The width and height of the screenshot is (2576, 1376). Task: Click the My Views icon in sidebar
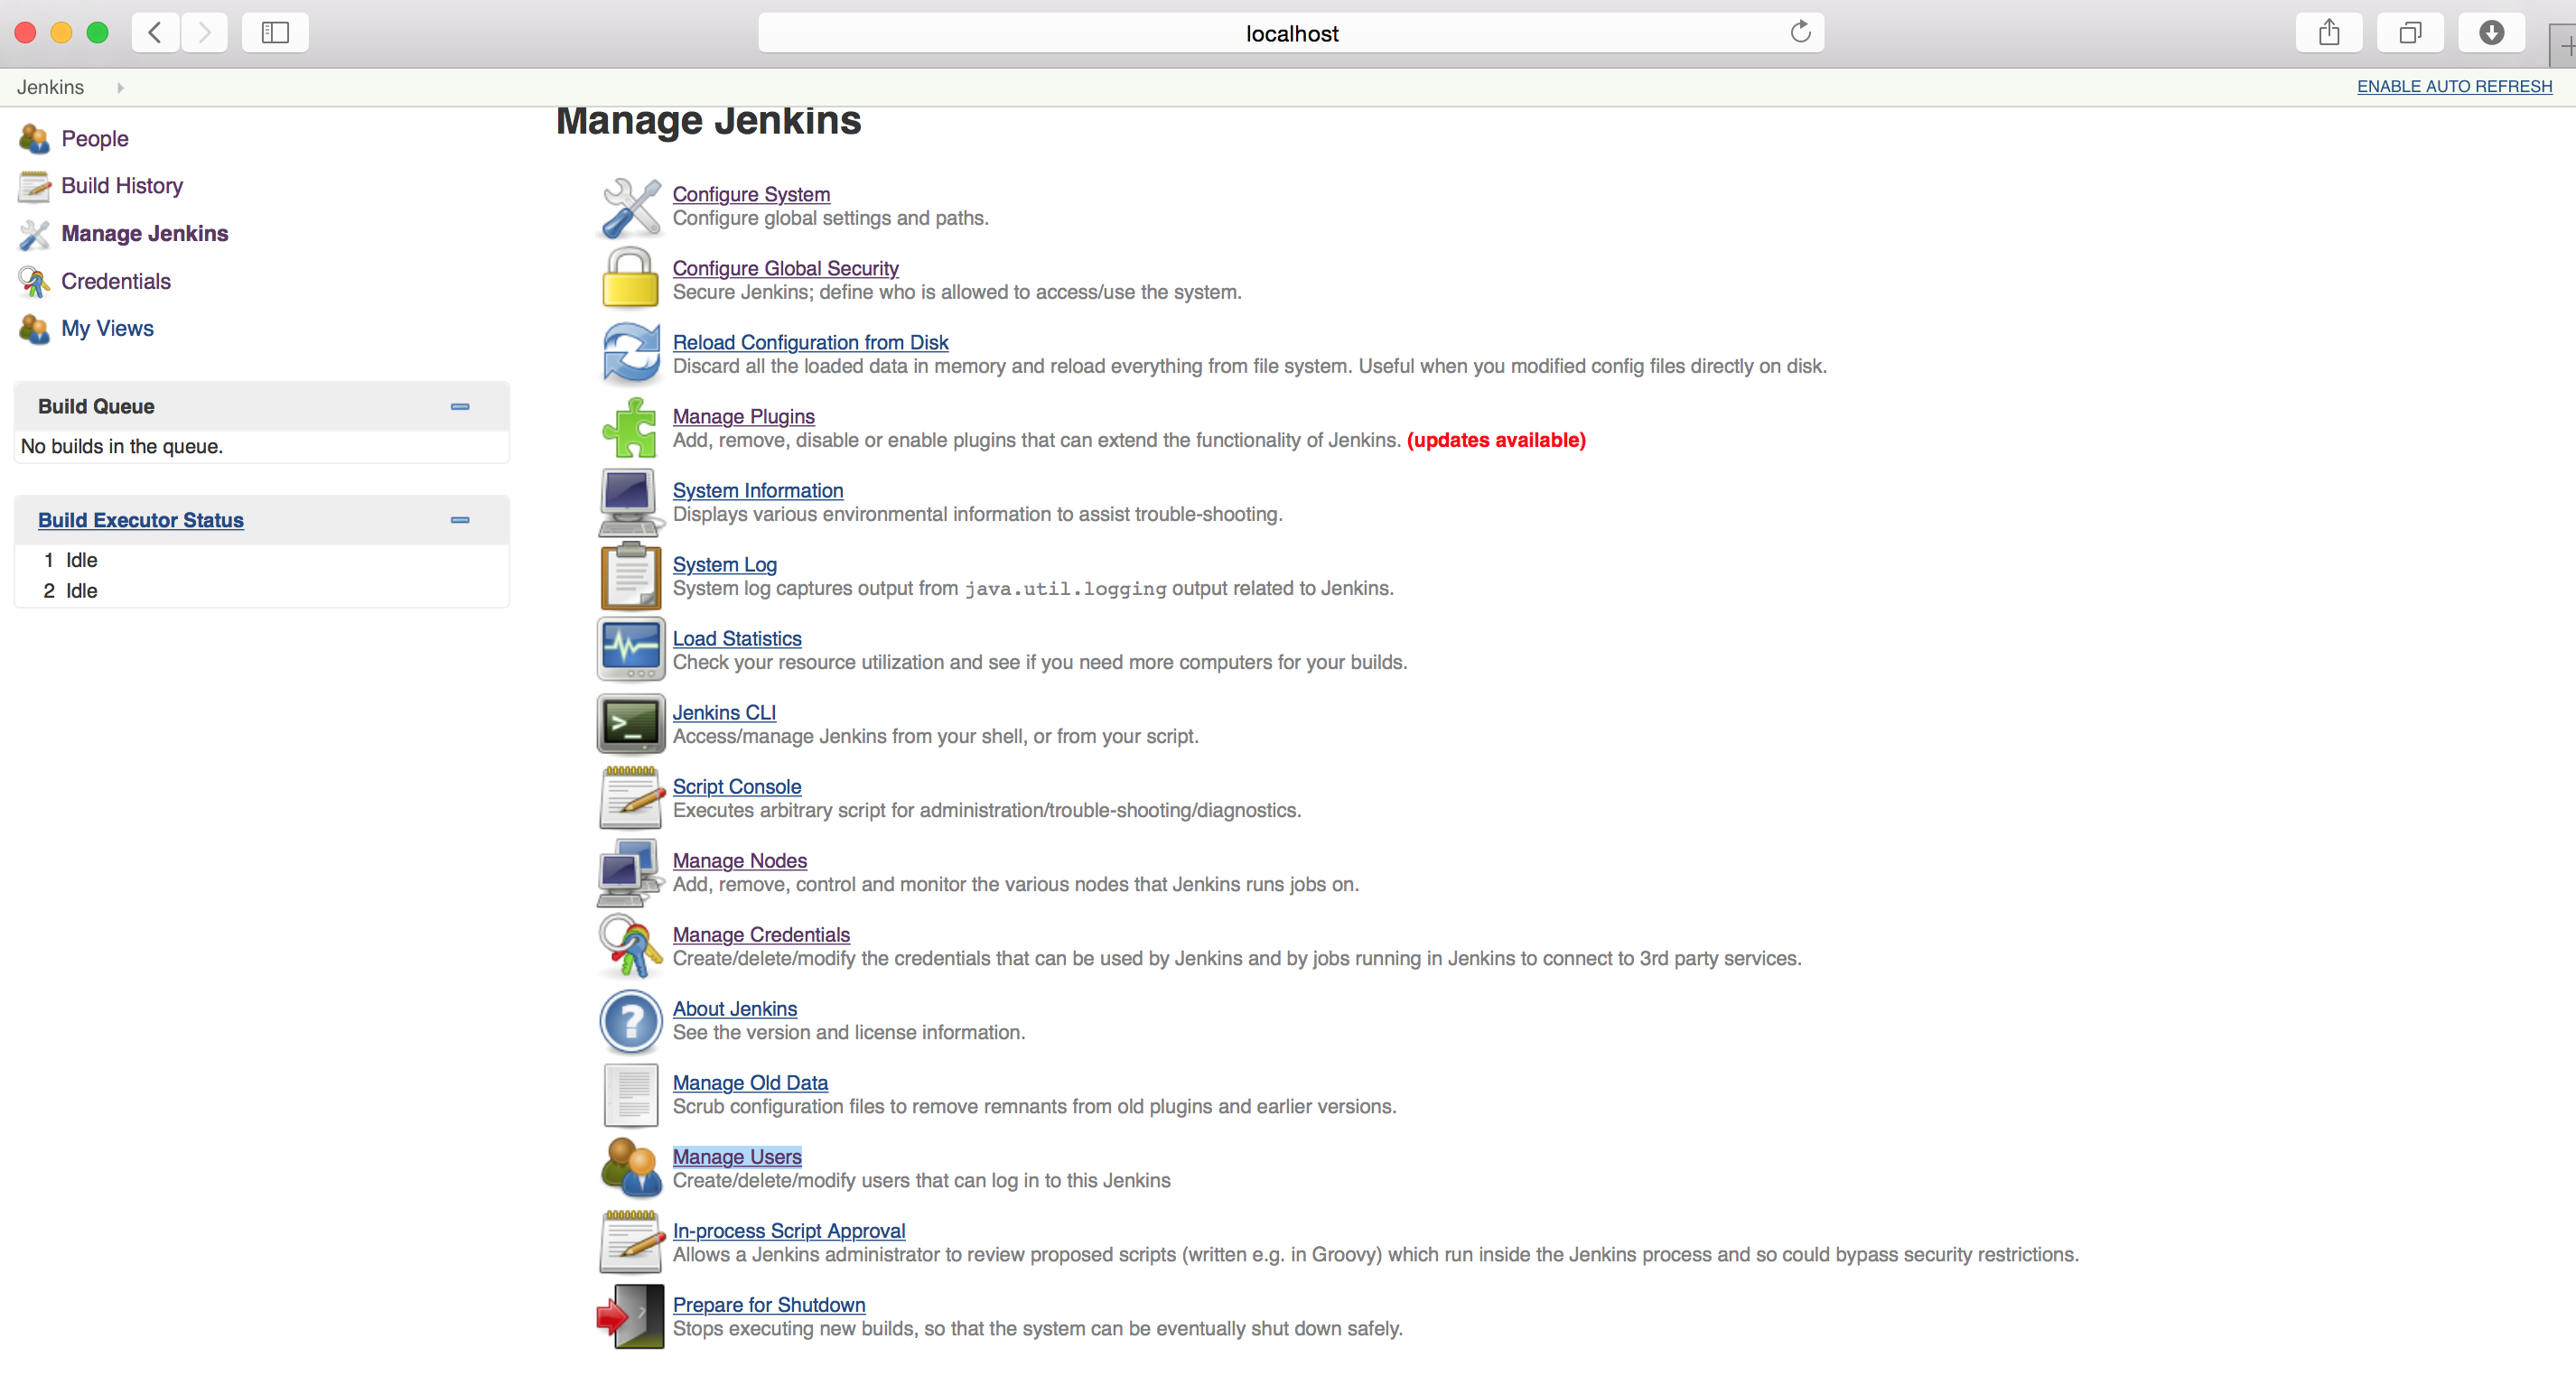tap(34, 329)
